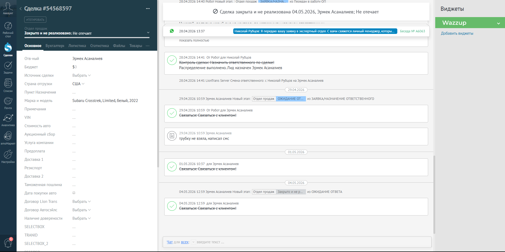
Task: Click the Марка и модель Subaru Crosstrek value
Action: tap(105, 101)
